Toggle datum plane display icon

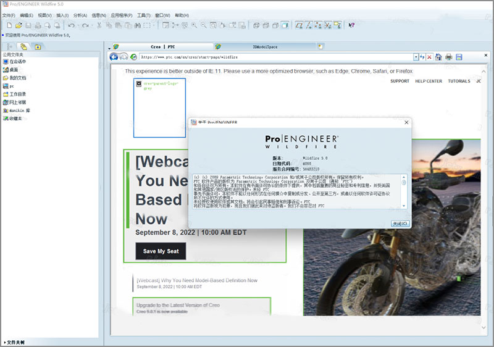[x=299, y=25]
